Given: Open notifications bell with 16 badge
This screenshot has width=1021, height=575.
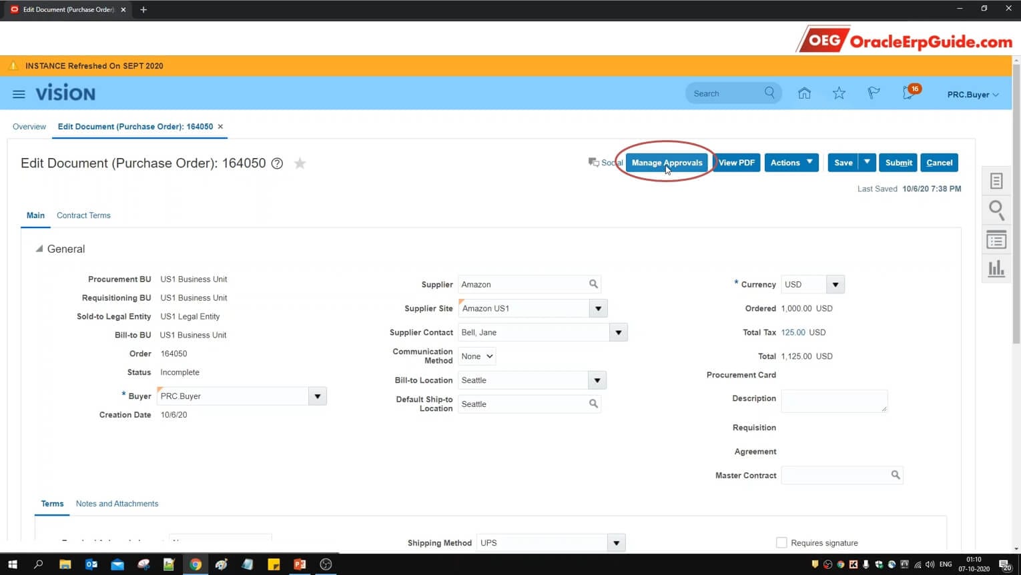Looking at the screenshot, I should [x=910, y=93].
